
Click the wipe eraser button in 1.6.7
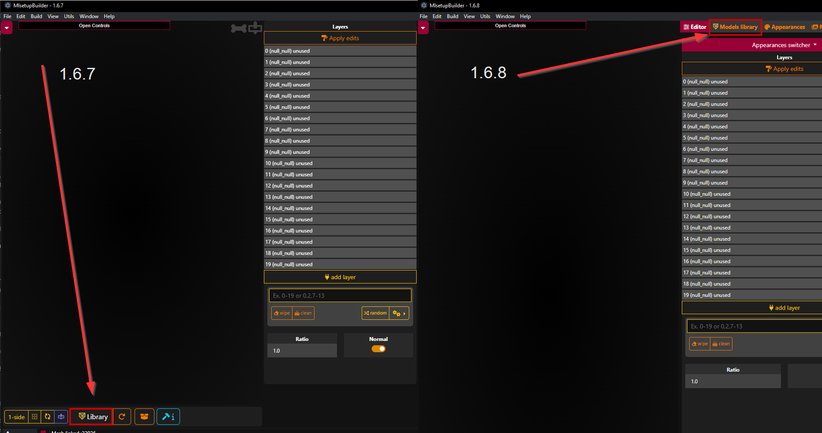coord(282,313)
